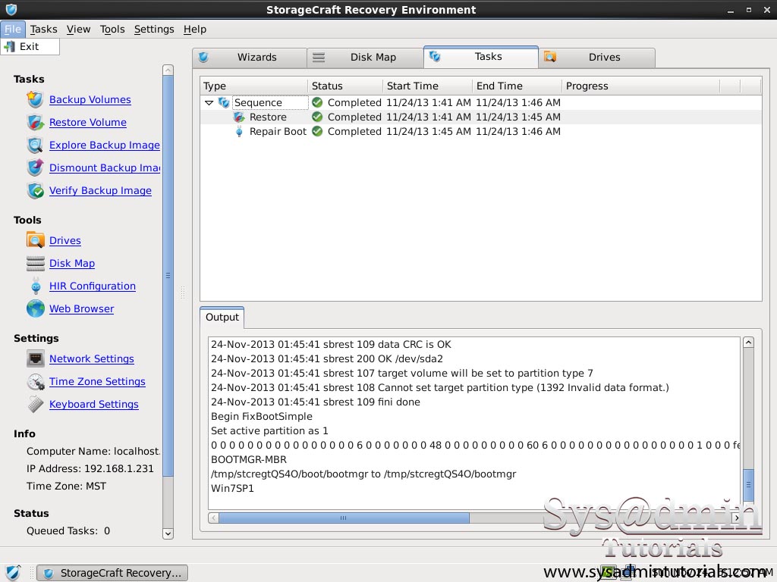Sort by the Type column header
The image size is (777, 582).
pos(253,86)
